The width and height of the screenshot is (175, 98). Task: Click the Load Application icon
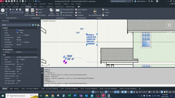point(51,12)
